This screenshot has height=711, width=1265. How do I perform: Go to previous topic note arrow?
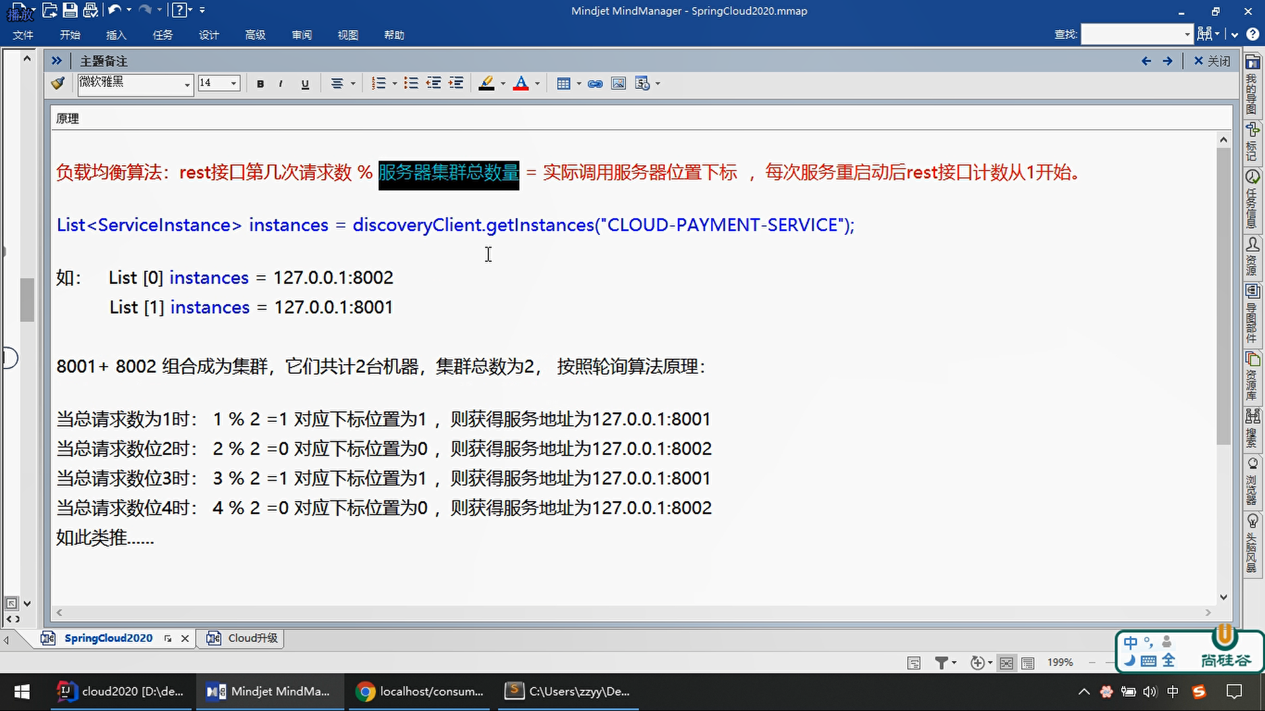point(1146,61)
